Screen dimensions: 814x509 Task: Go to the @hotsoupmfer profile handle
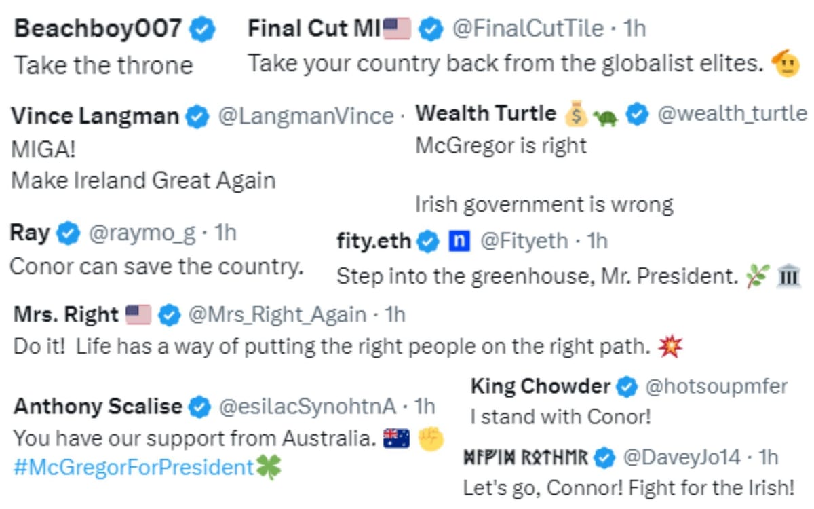tap(716, 387)
